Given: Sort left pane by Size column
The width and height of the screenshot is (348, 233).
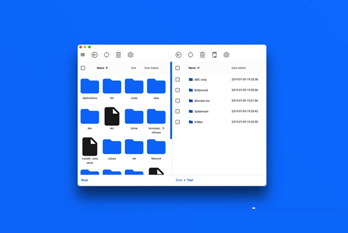Looking at the screenshot, I should click(x=133, y=68).
